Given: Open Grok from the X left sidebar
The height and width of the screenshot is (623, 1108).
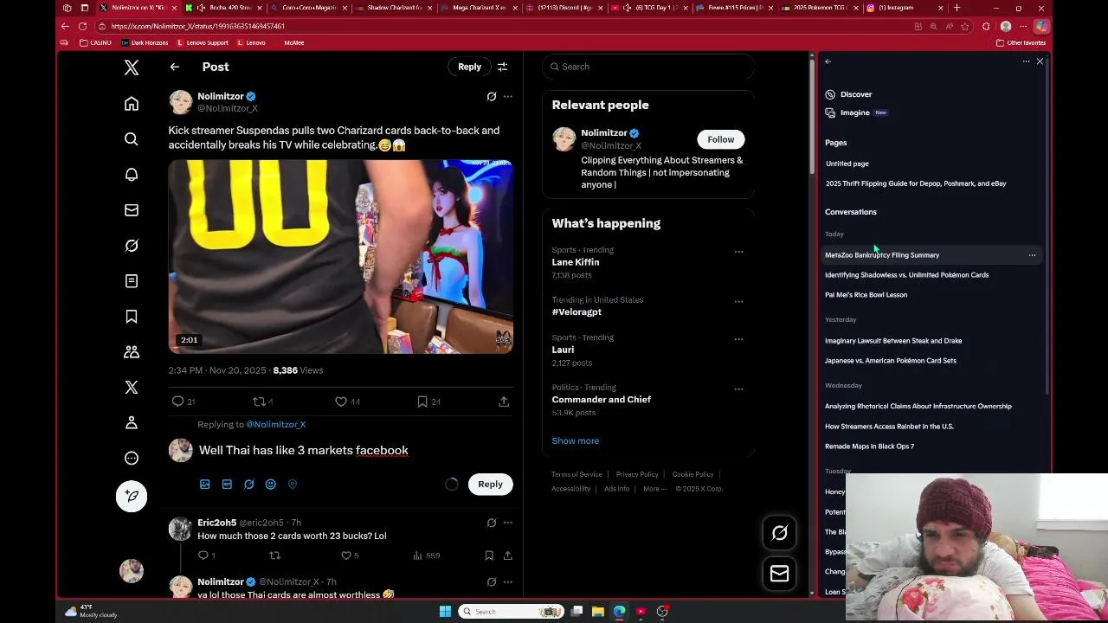Looking at the screenshot, I should click(132, 246).
